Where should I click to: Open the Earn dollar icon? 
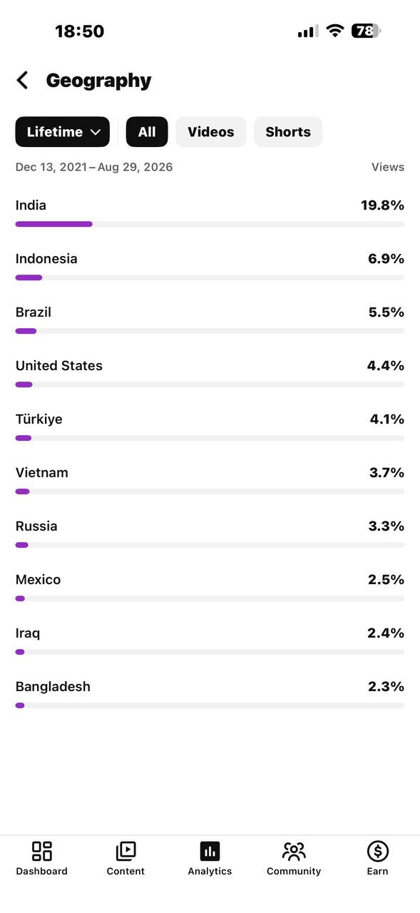coord(378,851)
